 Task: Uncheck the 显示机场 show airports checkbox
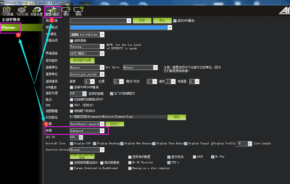(x=169, y=157)
